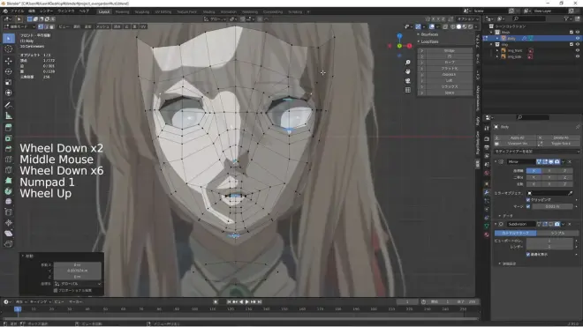Viewport: 583px width, 327px height.
Task: Enable vertex select mode
Action: (41, 26)
